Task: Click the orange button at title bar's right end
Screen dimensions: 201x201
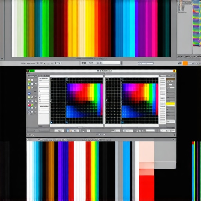Action: coord(174,71)
